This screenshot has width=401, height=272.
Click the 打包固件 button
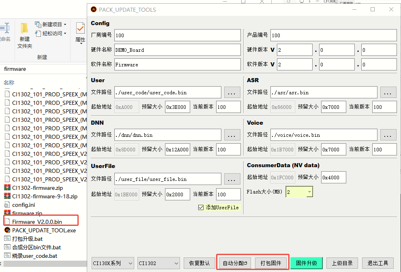point(271,263)
